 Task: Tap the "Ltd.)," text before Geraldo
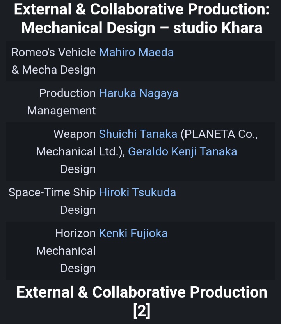click(x=112, y=151)
